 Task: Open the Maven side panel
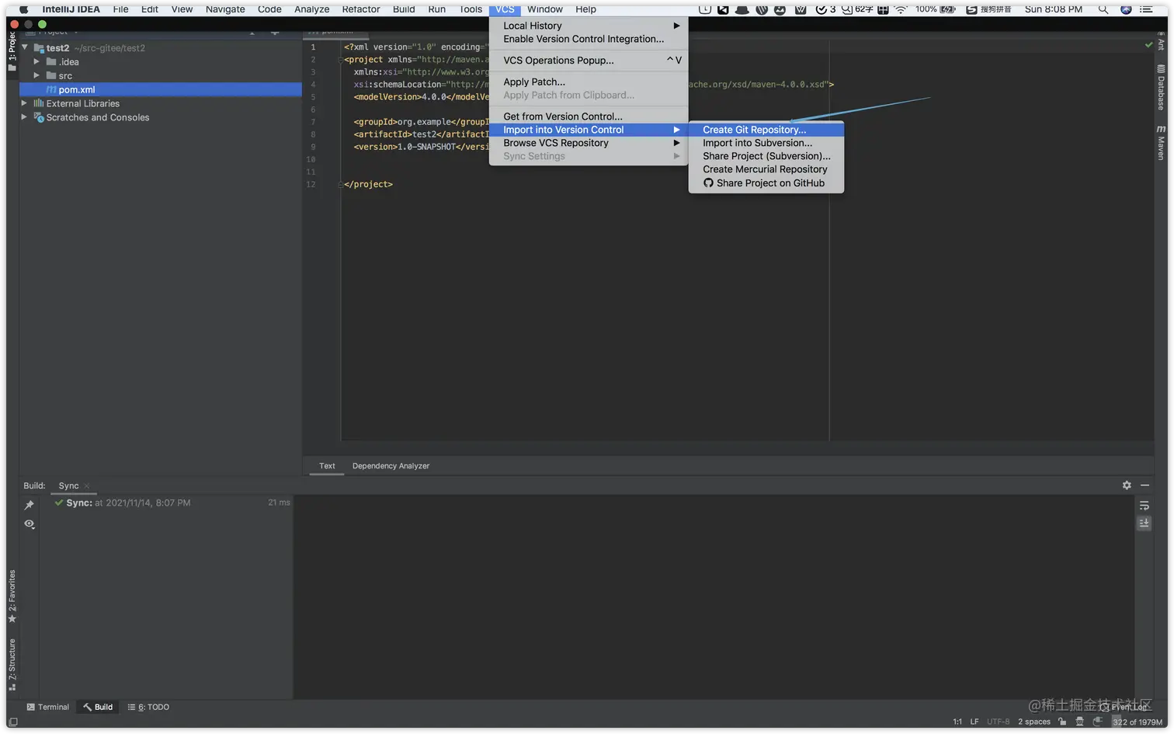pyautogui.click(x=1161, y=143)
